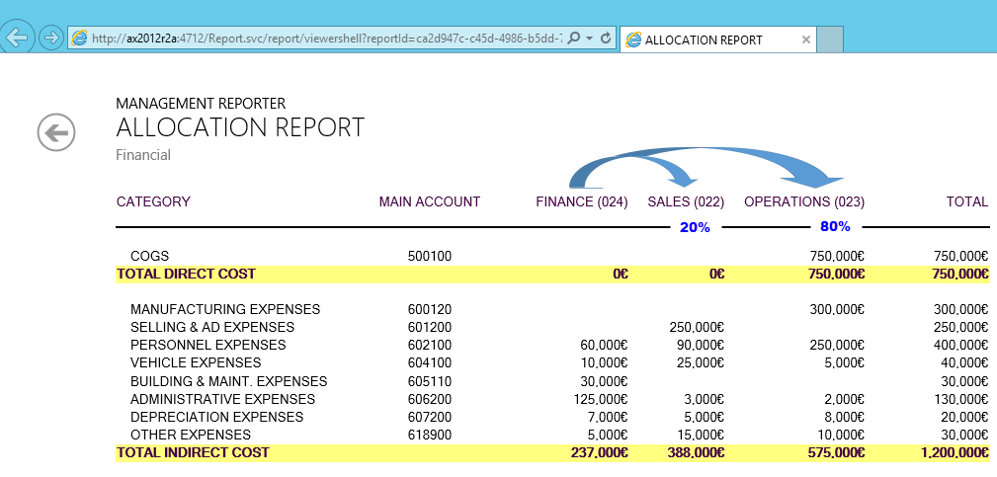Image resolution: width=997 pixels, height=477 pixels.
Task: Click the TOTAL INDIRECT COST row label
Action: click(x=193, y=452)
